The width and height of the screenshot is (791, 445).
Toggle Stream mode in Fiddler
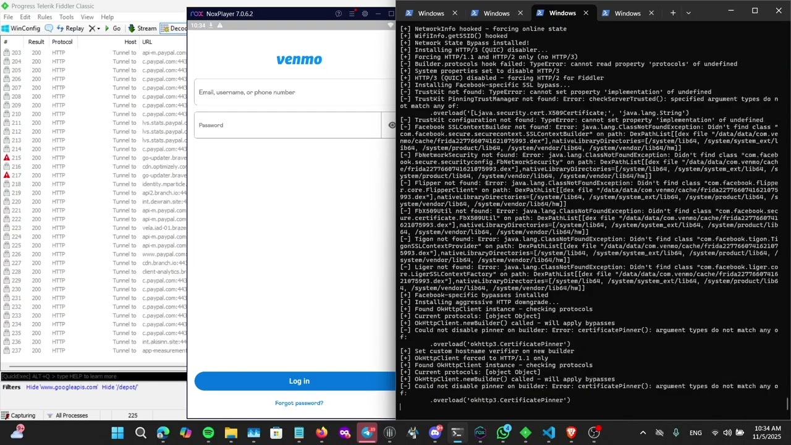(142, 28)
